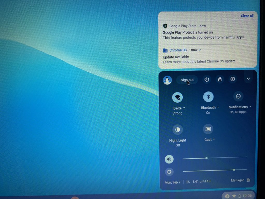Click the Managed device label
Viewport: 265px width, 199px height.
pyautogui.click(x=238, y=180)
